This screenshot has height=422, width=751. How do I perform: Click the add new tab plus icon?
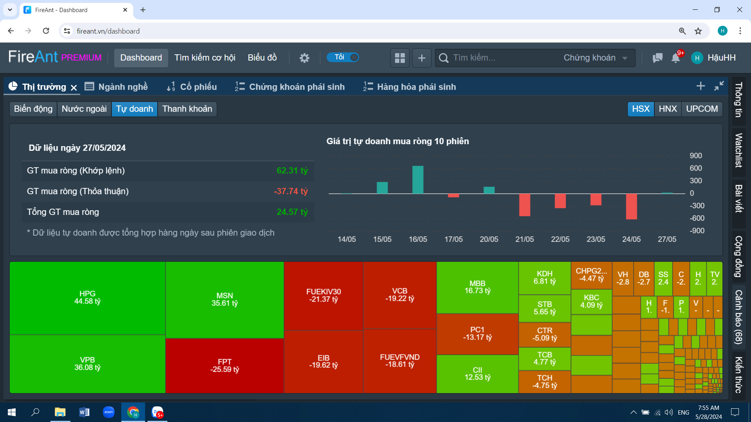pos(701,86)
